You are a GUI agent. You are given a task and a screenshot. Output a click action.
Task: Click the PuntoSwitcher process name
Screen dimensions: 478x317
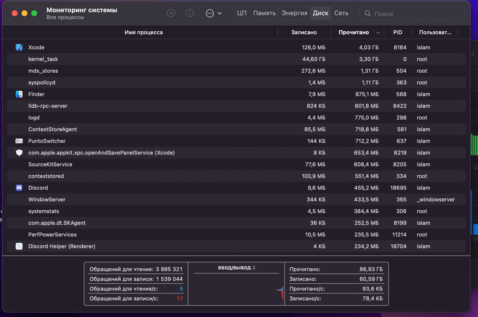click(x=47, y=141)
